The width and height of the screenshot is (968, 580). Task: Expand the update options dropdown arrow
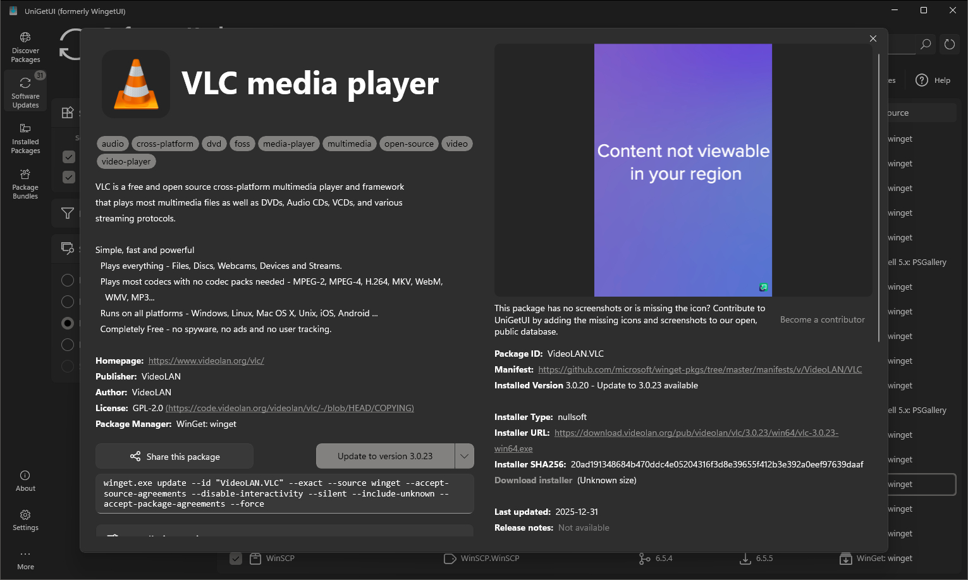pyautogui.click(x=464, y=456)
